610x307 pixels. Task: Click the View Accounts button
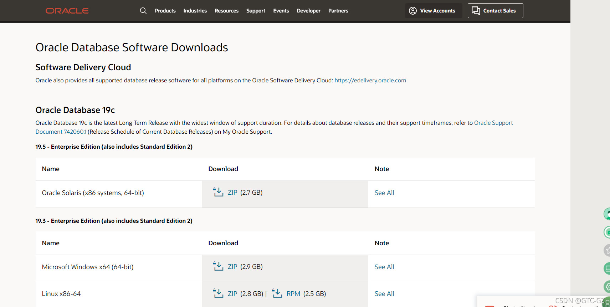click(434, 11)
